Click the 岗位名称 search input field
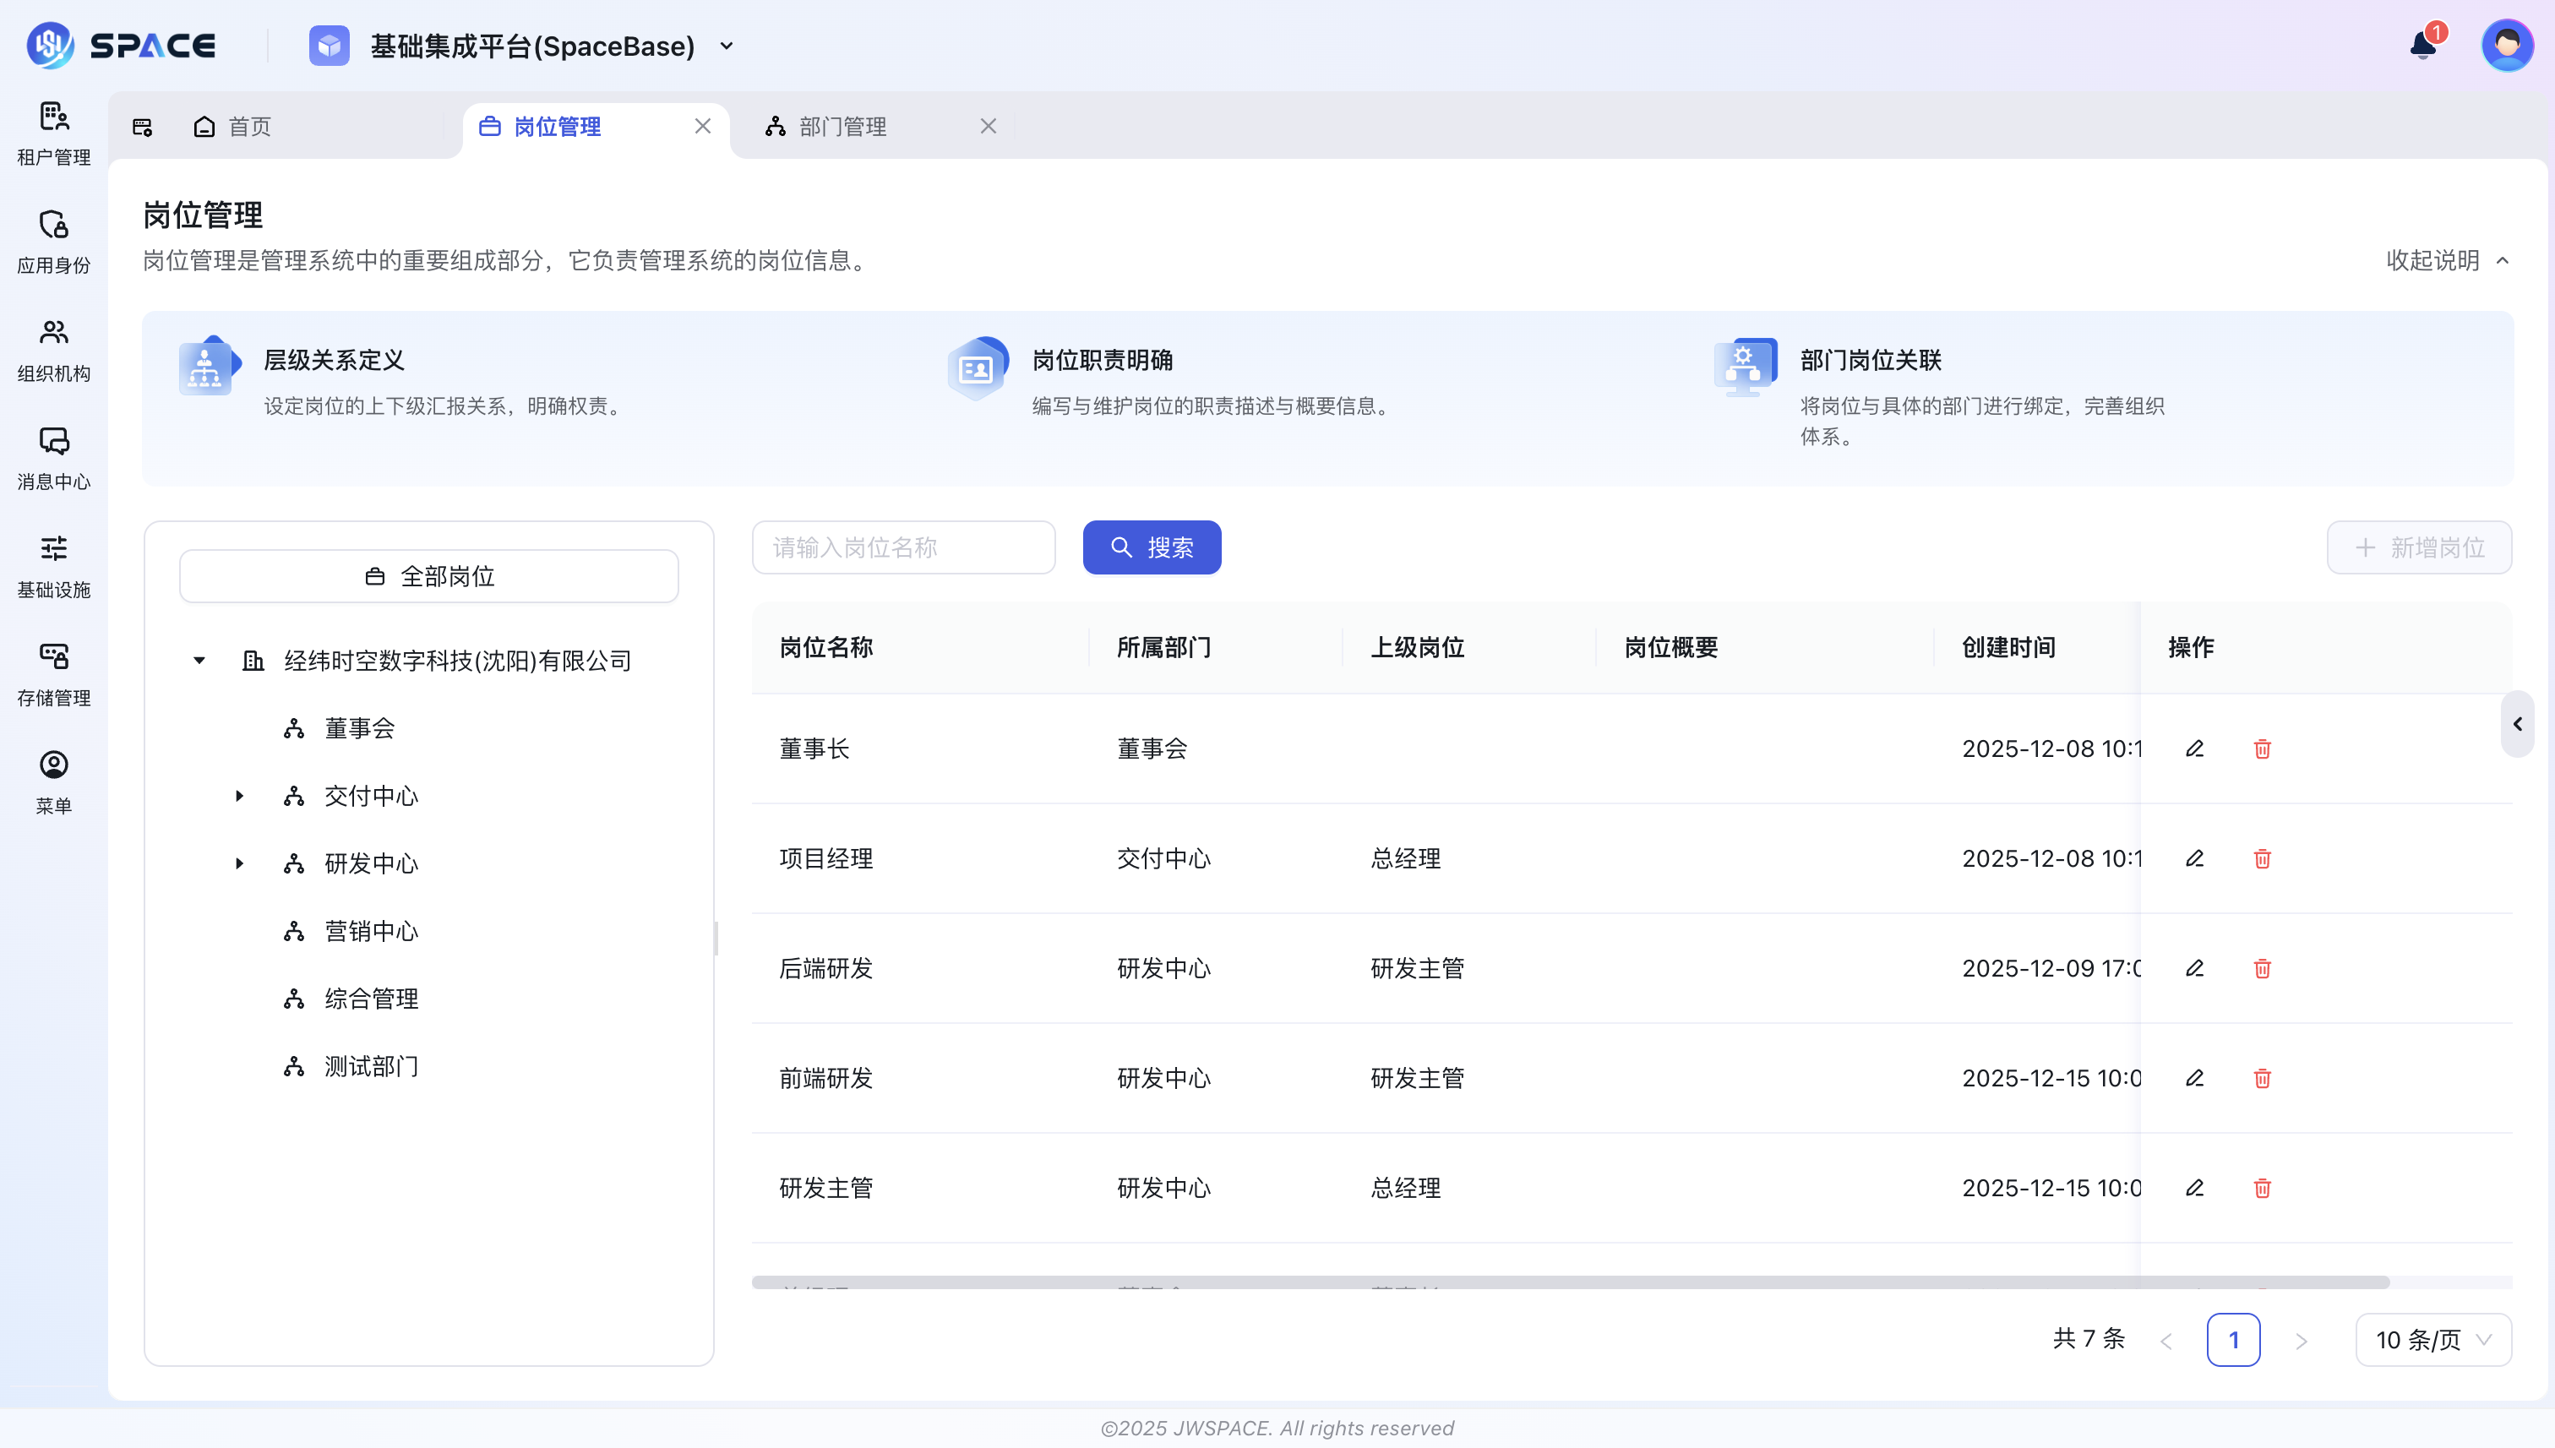 pyautogui.click(x=904, y=548)
